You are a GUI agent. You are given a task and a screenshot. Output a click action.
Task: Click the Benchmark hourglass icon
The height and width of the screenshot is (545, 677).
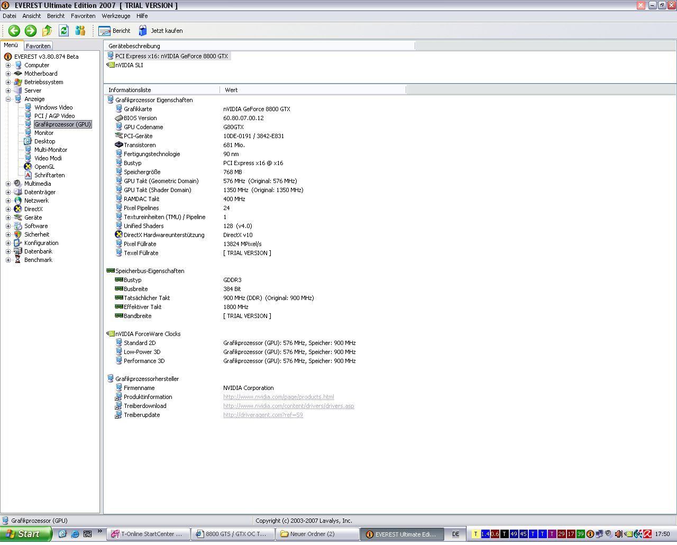coord(17,260)
